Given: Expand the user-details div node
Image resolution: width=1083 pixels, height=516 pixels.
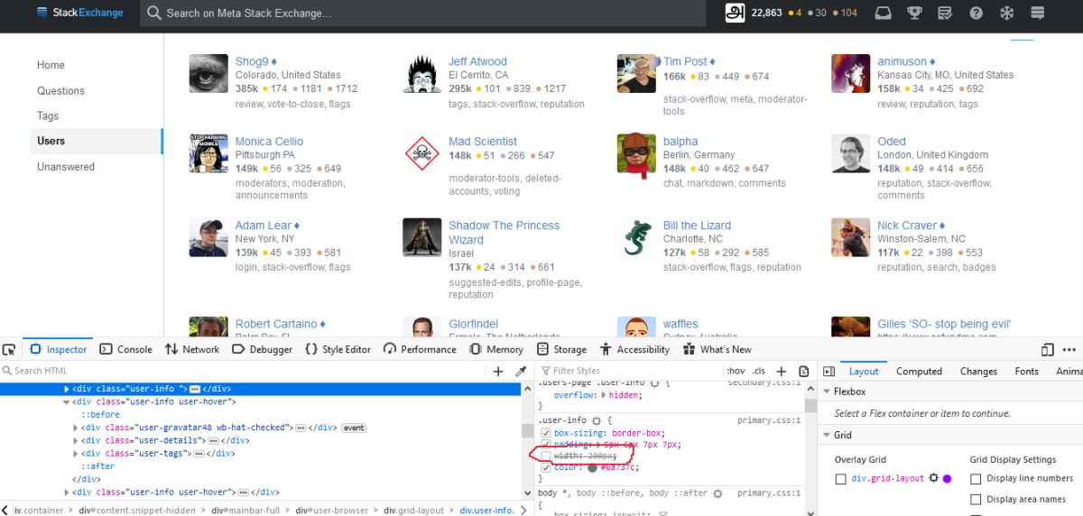Looking at the screenshot, I should click(77, 440).
